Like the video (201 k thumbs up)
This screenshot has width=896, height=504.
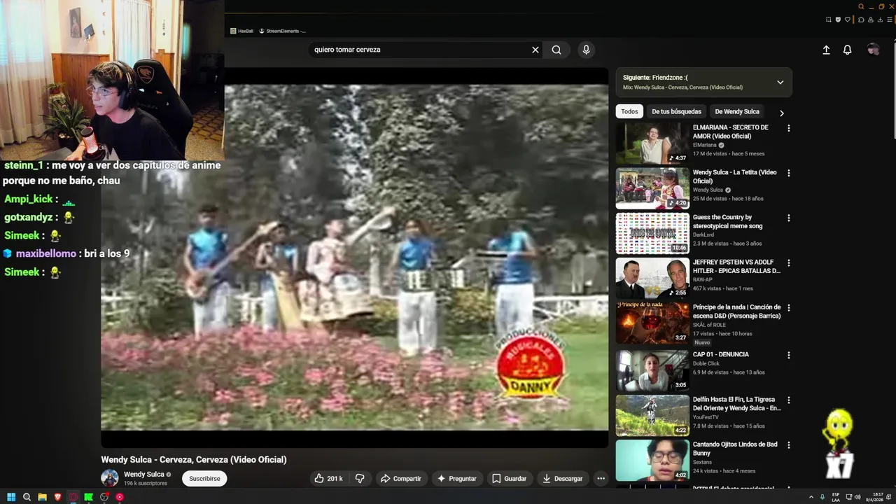(x=328, y=479)
